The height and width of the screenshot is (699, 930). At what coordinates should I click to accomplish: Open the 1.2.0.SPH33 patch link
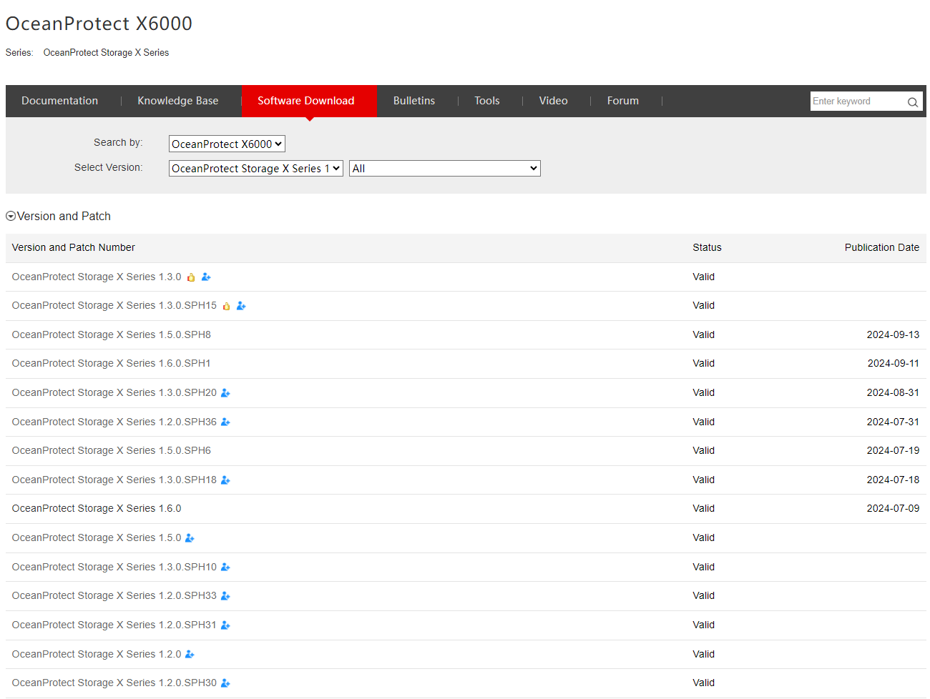[114, 596]
